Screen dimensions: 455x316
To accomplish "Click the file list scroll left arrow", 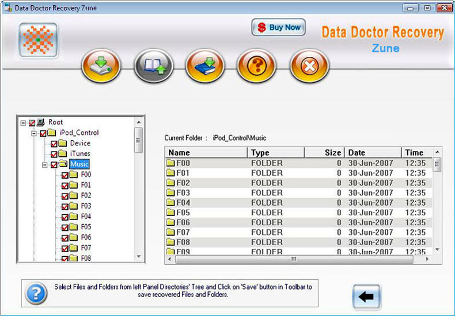I will click(170, 259).
